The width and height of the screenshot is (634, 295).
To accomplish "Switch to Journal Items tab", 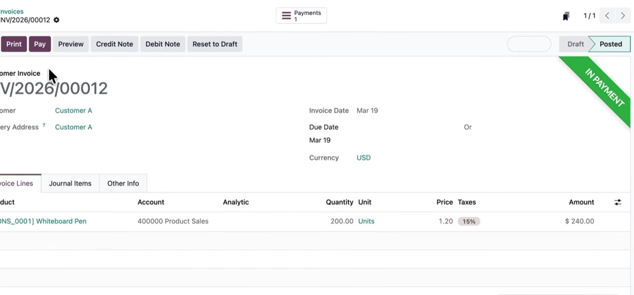I will click(x=70, y=184).
